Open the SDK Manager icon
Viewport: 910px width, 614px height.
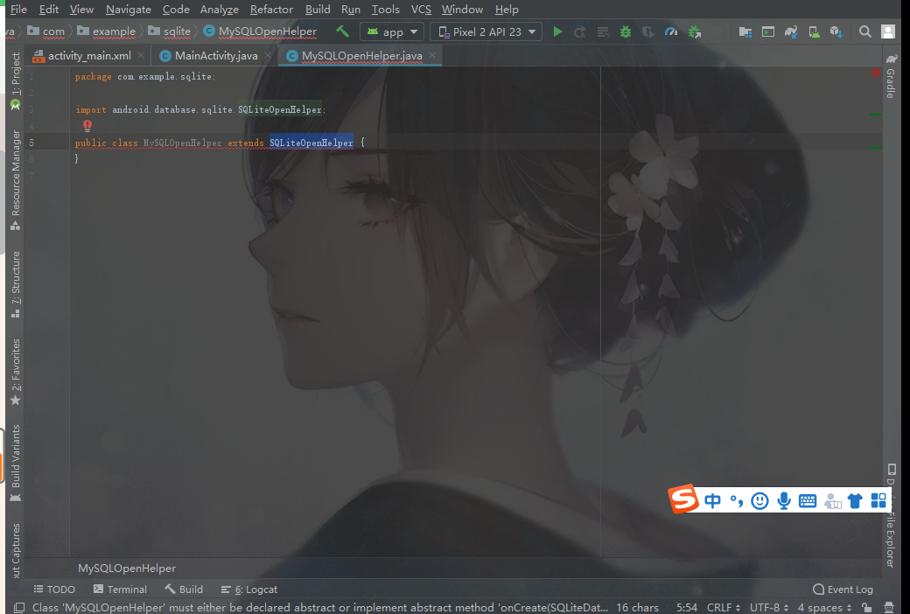pos(836,31)
